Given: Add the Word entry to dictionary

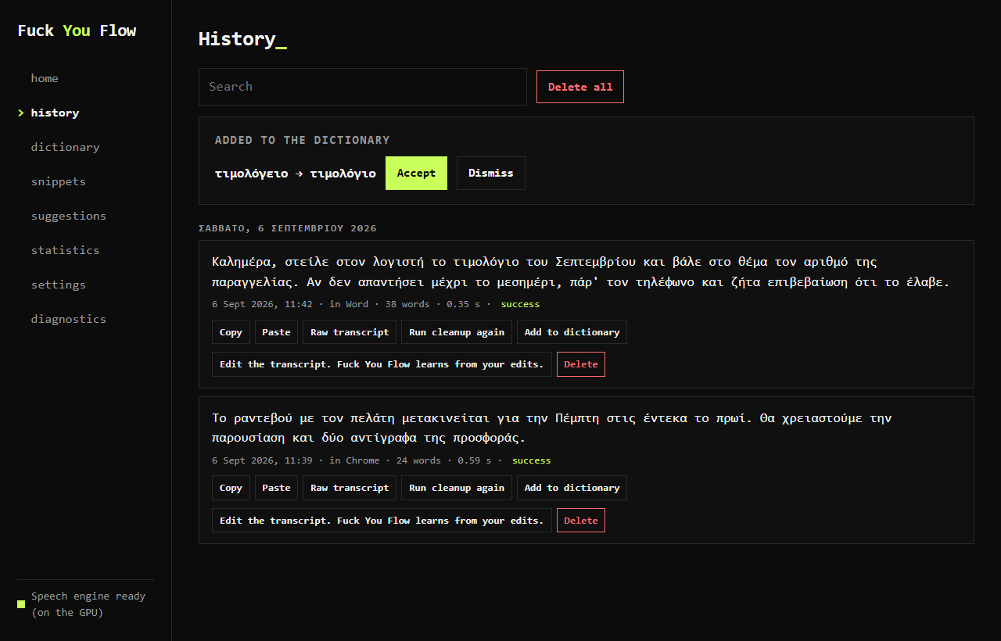Looking at the screenshot, I should coord(572,332).
